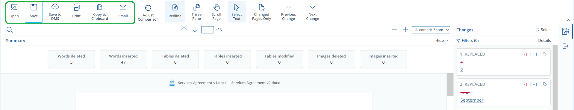Image resolution: width=574 pixels, height=110 pixels.
Task: Click the Tables inserted card
Action: click(227, 59)
